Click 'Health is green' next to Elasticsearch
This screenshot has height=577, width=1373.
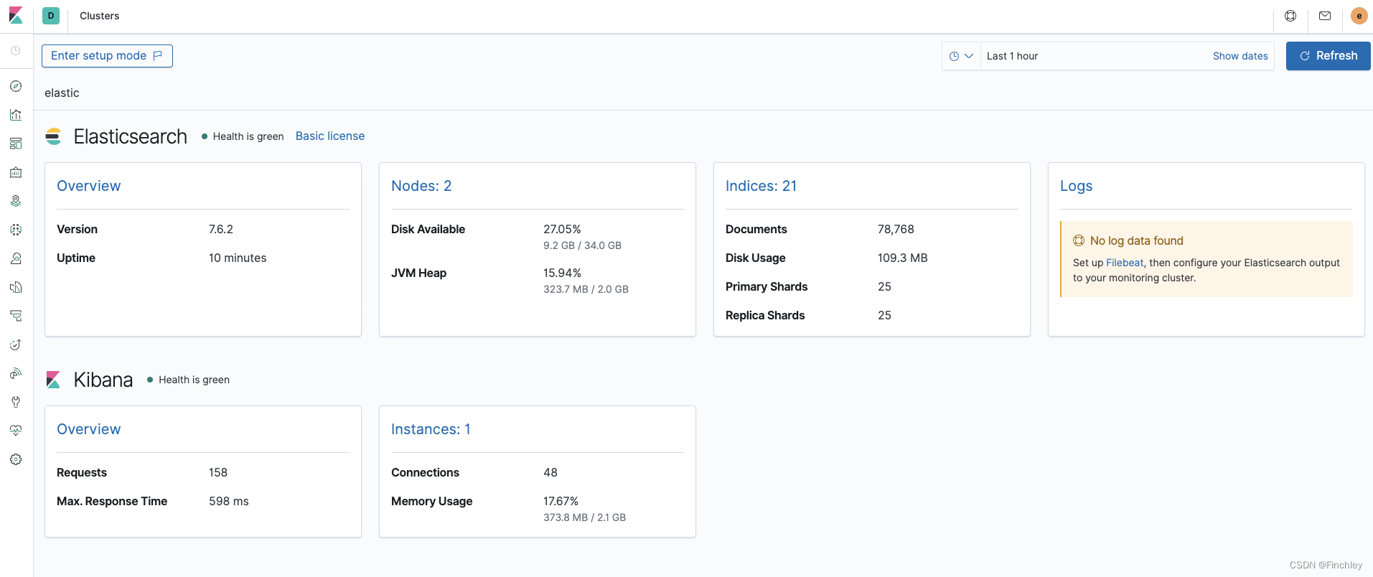click(x=248, y=136)
